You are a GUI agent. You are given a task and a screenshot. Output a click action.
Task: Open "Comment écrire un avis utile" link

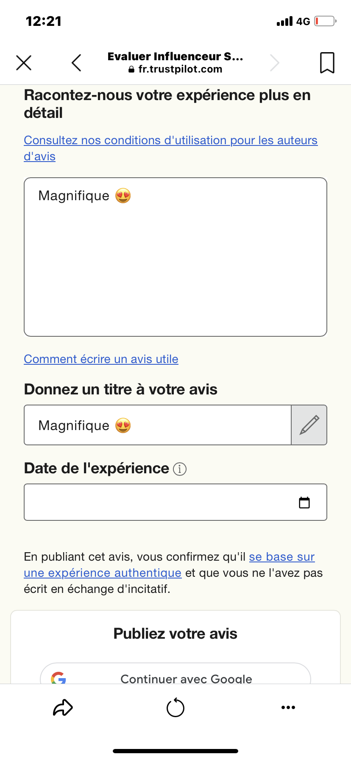101,359
